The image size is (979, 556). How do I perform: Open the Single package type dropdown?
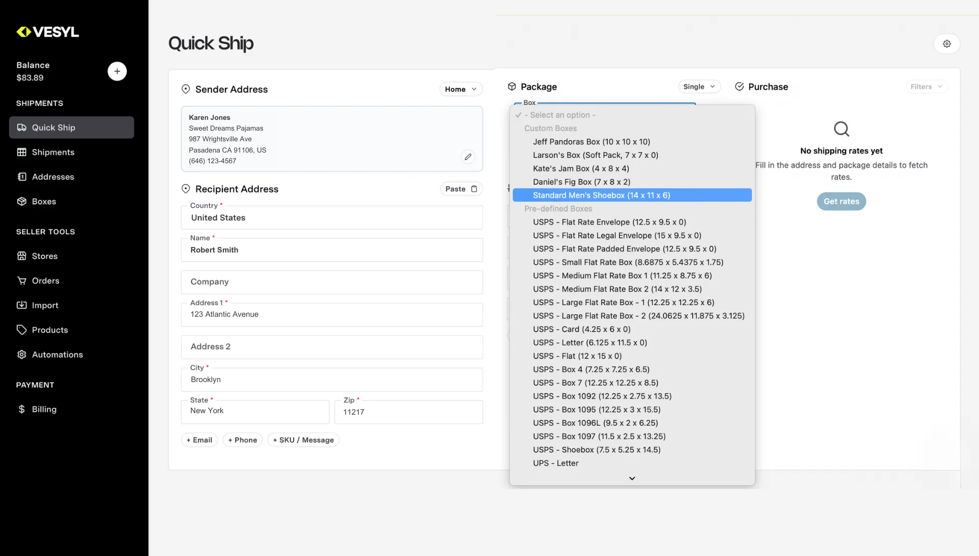pos(699,87)
